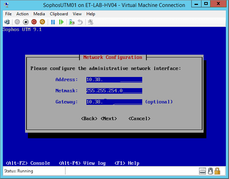
Task: Click the window system icon in title bar
Action: pos(7,5)
